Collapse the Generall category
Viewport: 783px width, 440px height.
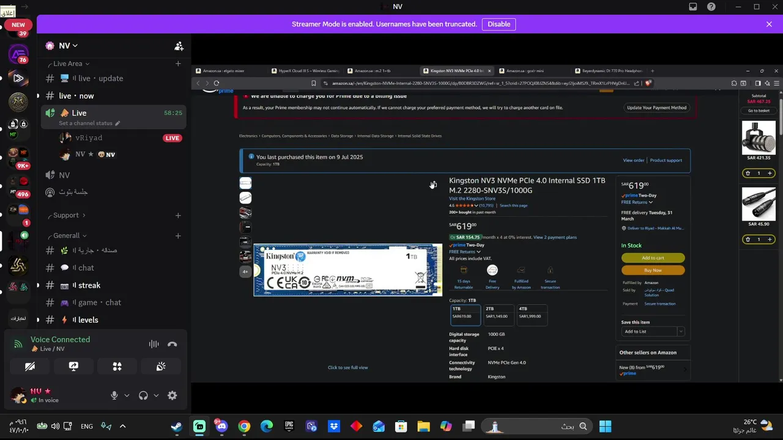70,236
